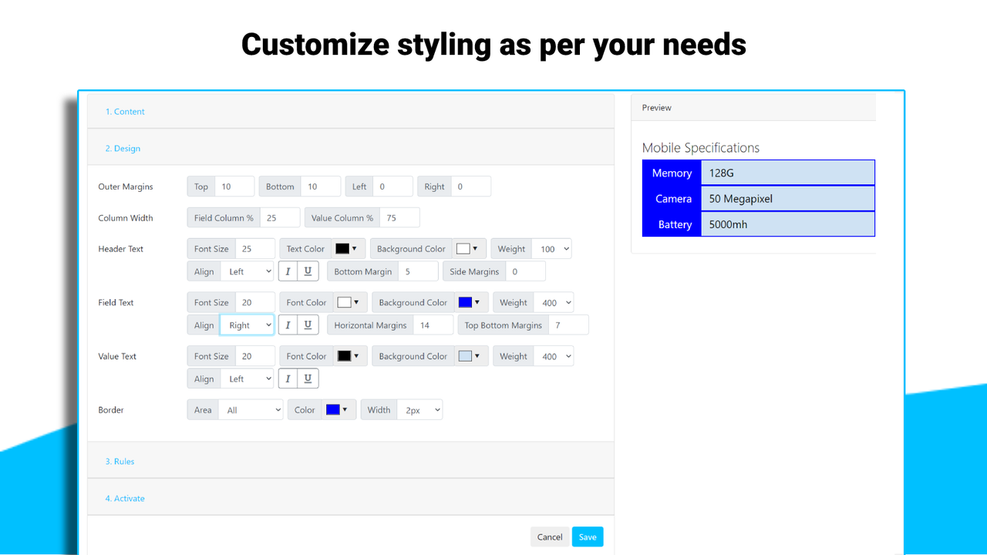Image resolution: width=987 pixels, height=555 pixels.
Task: Toggle italic formatting for Header Text
Action: [x=286, y=271]
